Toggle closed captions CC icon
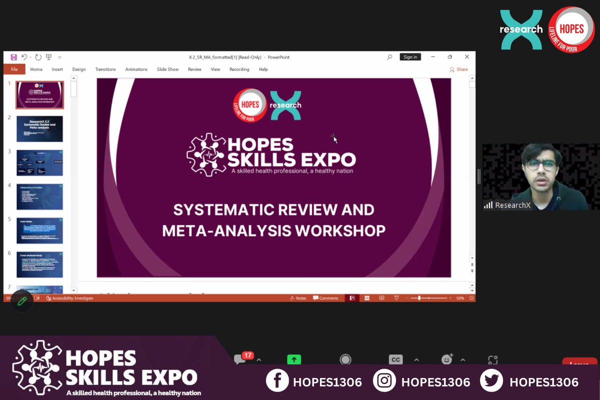The width and height of the screenshot is (600, 400). coord(395,359)
